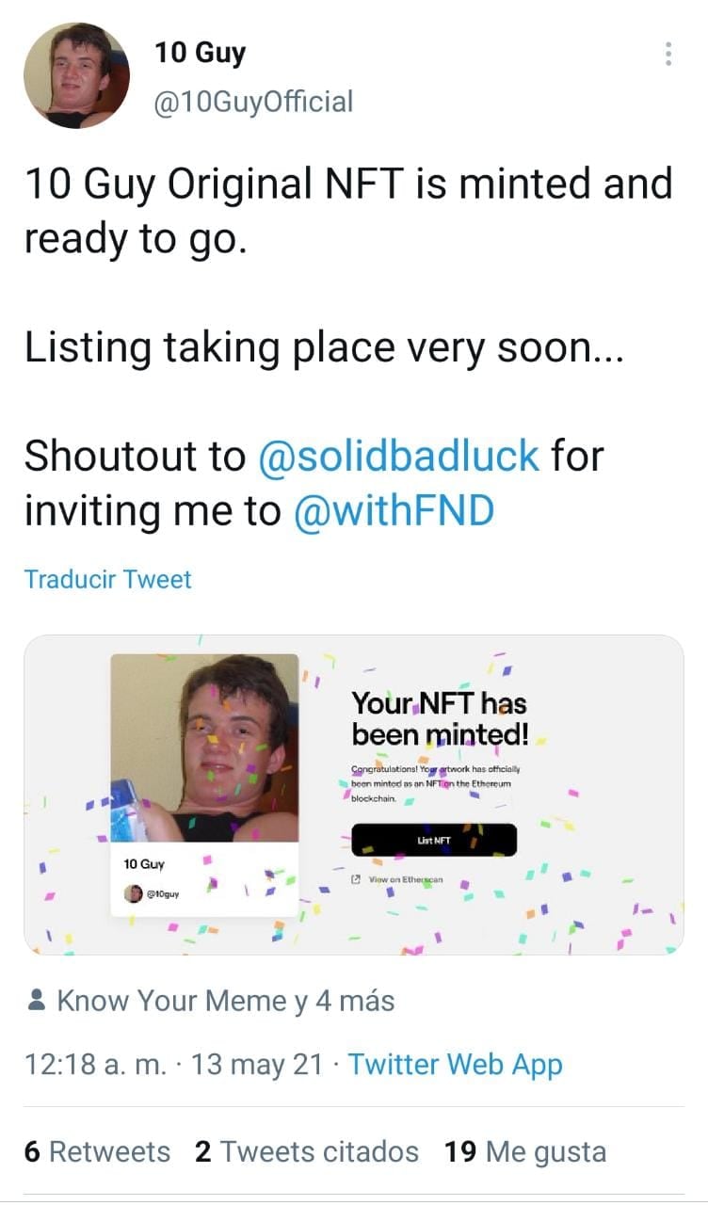Image resolution: width=708 pixels, height=1205 pixels.
Task: Open the @solidbadluck mention
Action: coord(397,456)
